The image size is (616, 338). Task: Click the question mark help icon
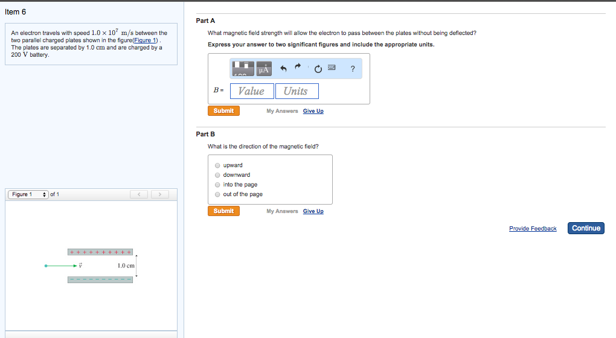point(352,69)
